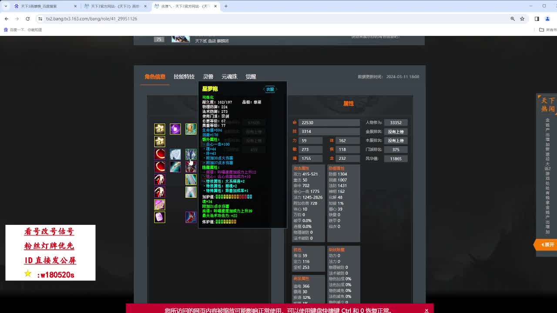
Task: Click the character avatar thumbnail
Action: [x=181, y=39]
